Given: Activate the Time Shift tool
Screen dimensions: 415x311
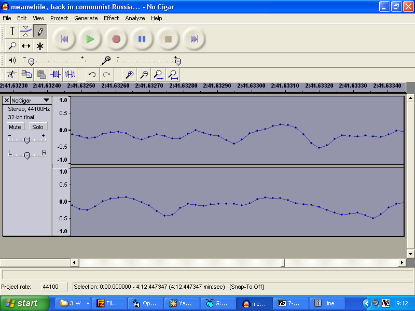Looking at the screenshot, I should (26, 46).
